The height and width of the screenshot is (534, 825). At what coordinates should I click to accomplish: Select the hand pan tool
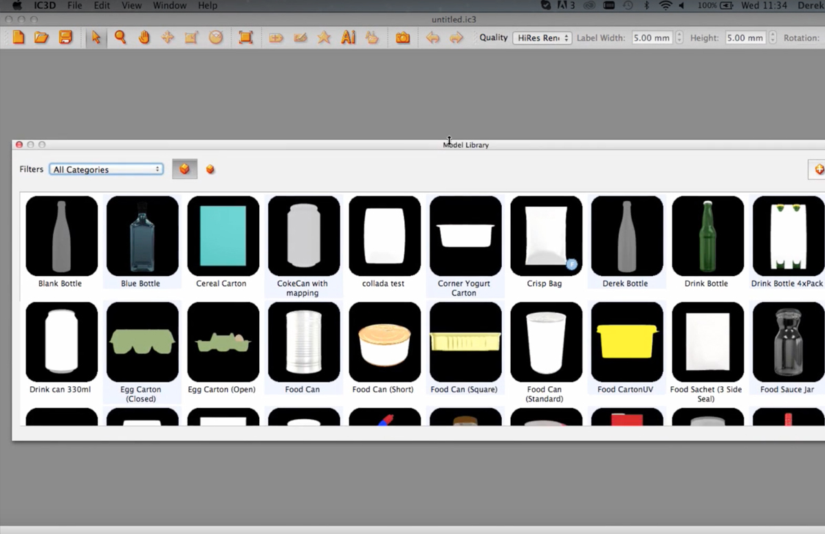click(144, 38)
